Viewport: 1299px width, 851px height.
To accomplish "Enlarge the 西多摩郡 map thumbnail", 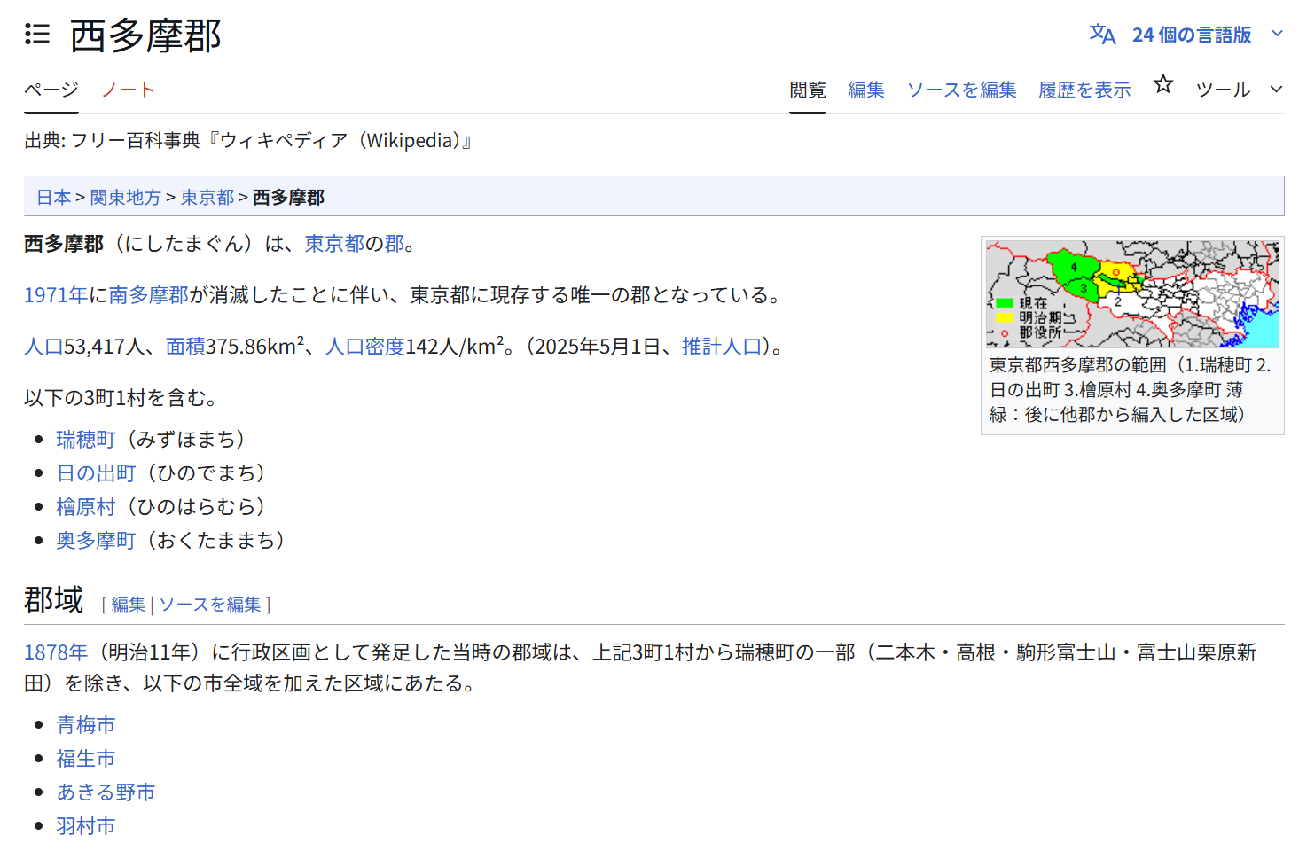I will 1132,294.
